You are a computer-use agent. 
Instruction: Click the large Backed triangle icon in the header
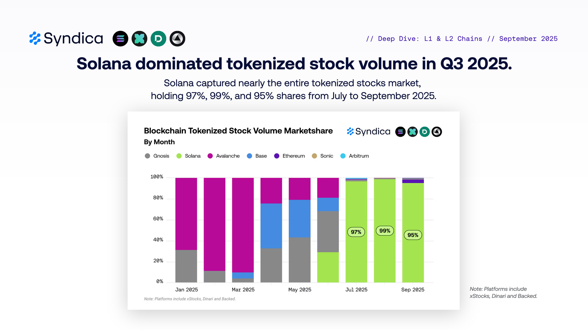[x=177, y=39]
